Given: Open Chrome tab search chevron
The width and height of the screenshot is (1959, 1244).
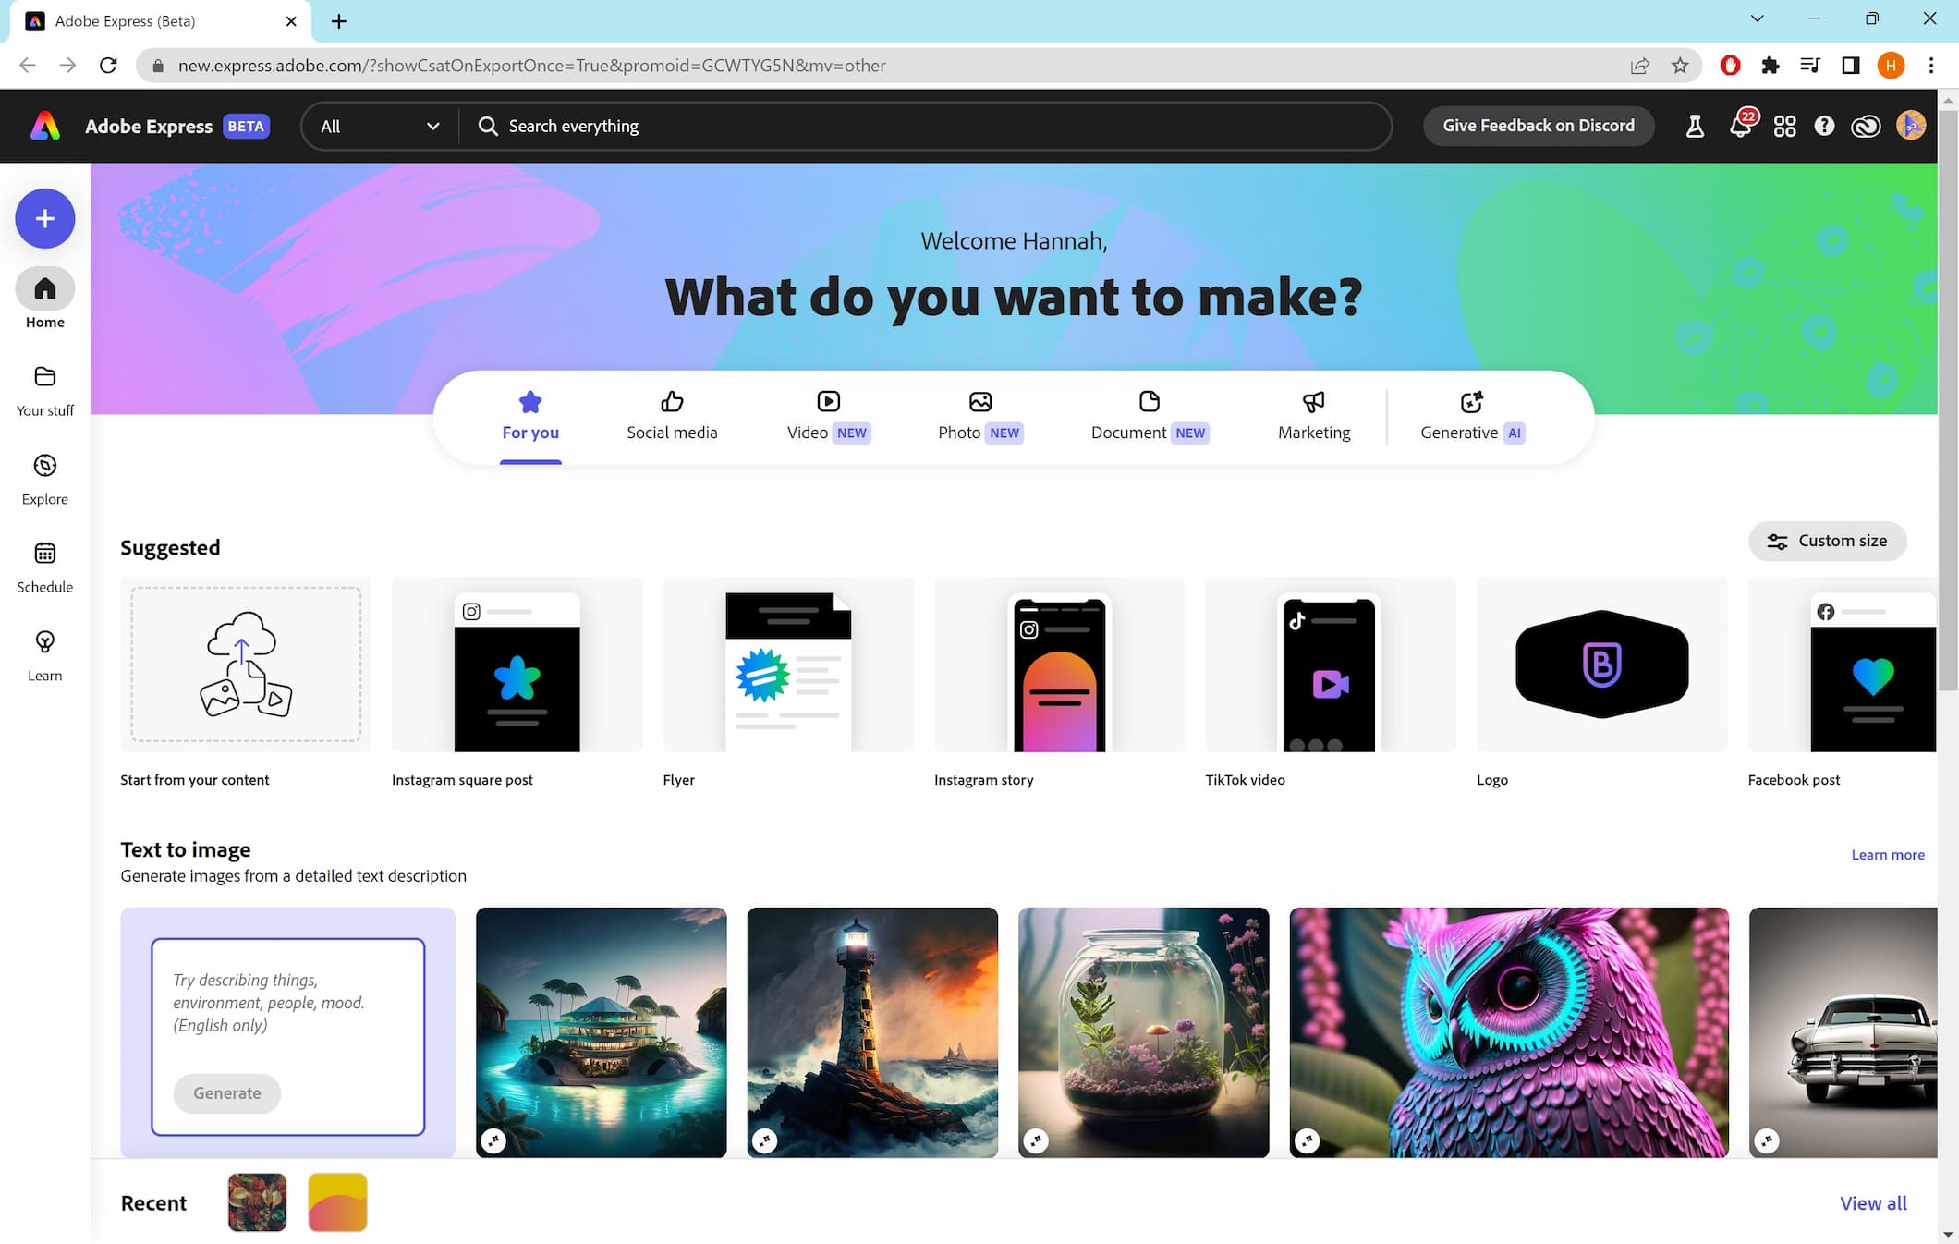Looking at the screenshot, I should pyautogui.click(x=1757, y=18).
